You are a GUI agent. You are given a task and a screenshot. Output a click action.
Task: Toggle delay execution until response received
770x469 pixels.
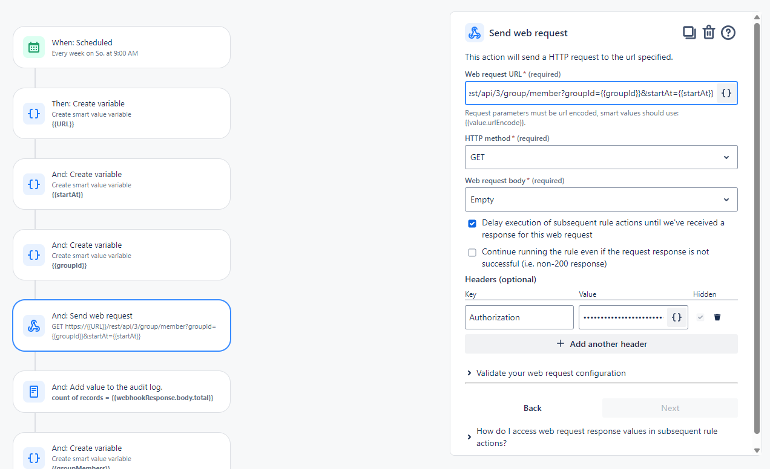[x=472, y=224]
